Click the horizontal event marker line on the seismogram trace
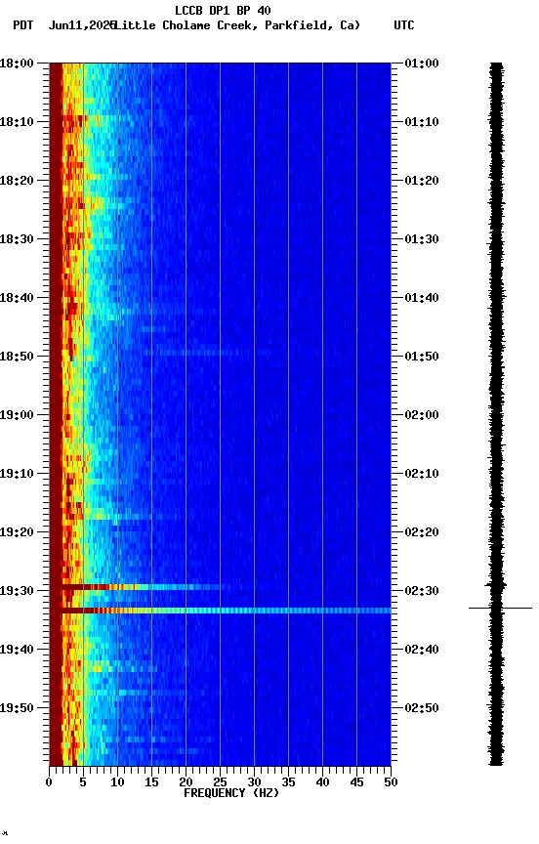Image resolution: width=539 pixels, height=844 pixels. (500, 608)
